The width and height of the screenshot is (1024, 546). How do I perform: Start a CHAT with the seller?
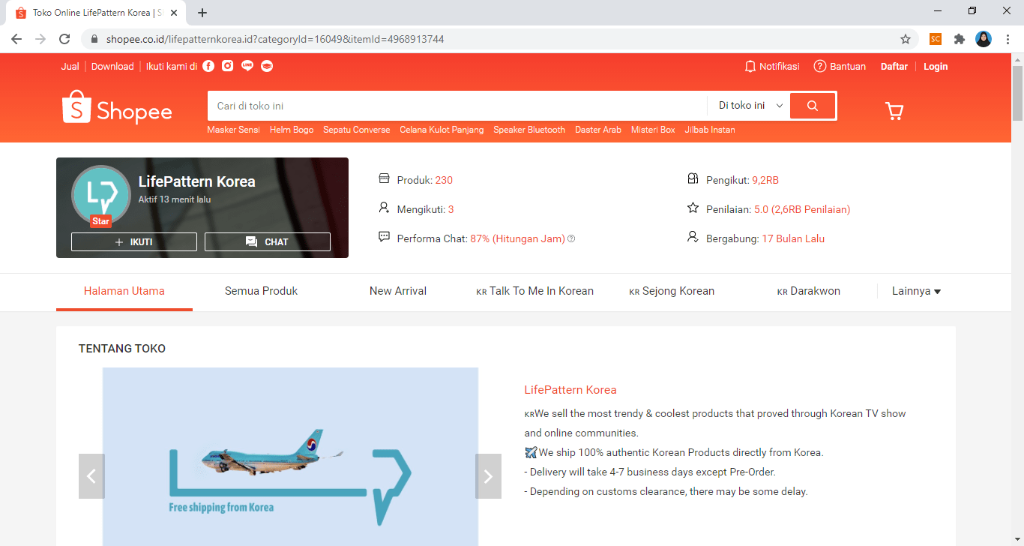click(268, 241)
